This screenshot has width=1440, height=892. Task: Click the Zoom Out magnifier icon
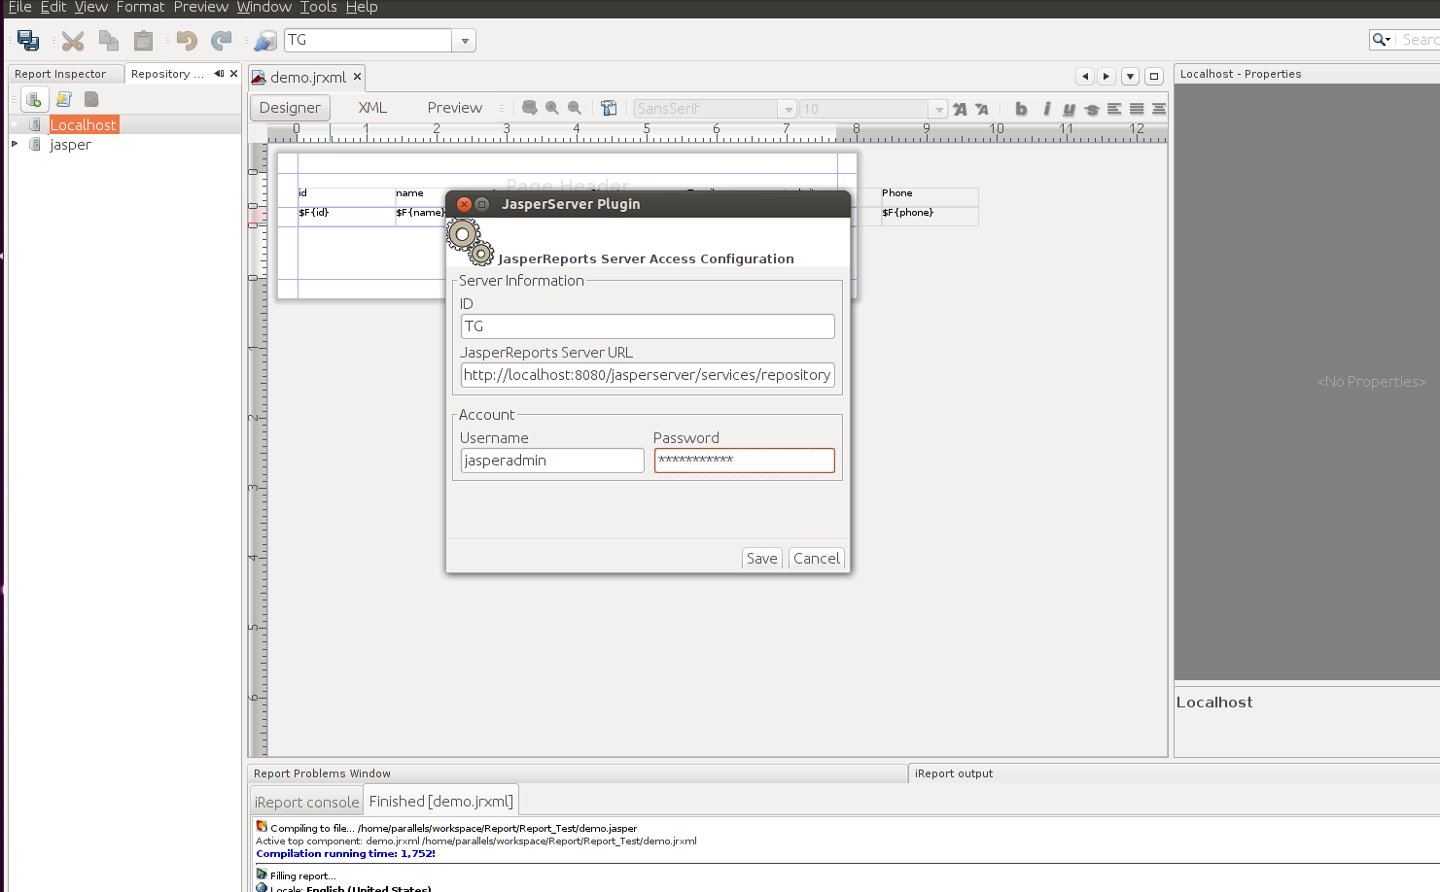(575, 108)
